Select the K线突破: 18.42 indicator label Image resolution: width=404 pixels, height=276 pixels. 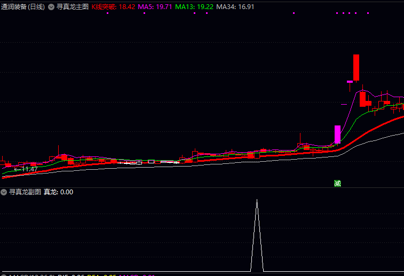click(x=113, y=7)
